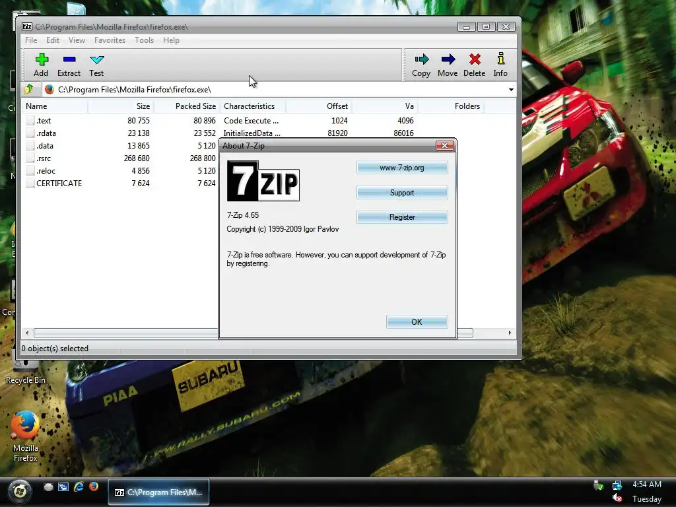Click the Extract toolbar icon
Image resolution: width=676 pixels, height=507 pixels.
[69, 59]
